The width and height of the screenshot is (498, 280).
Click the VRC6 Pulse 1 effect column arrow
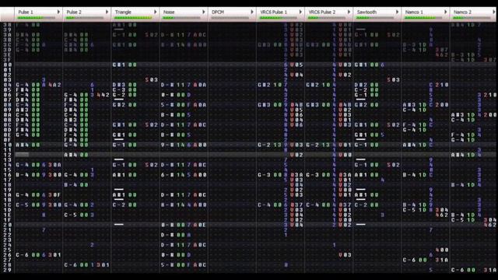tap(300, 12)
